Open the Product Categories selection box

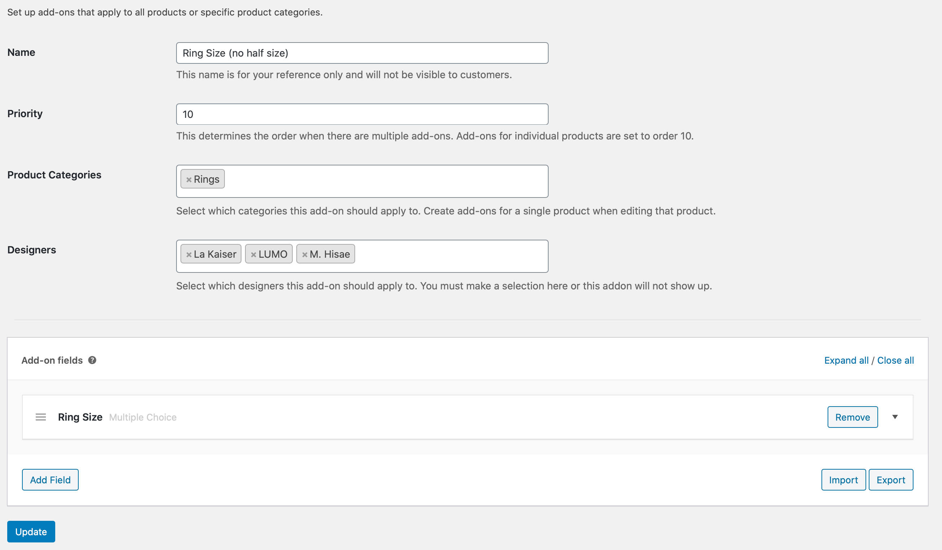(385, 181)
